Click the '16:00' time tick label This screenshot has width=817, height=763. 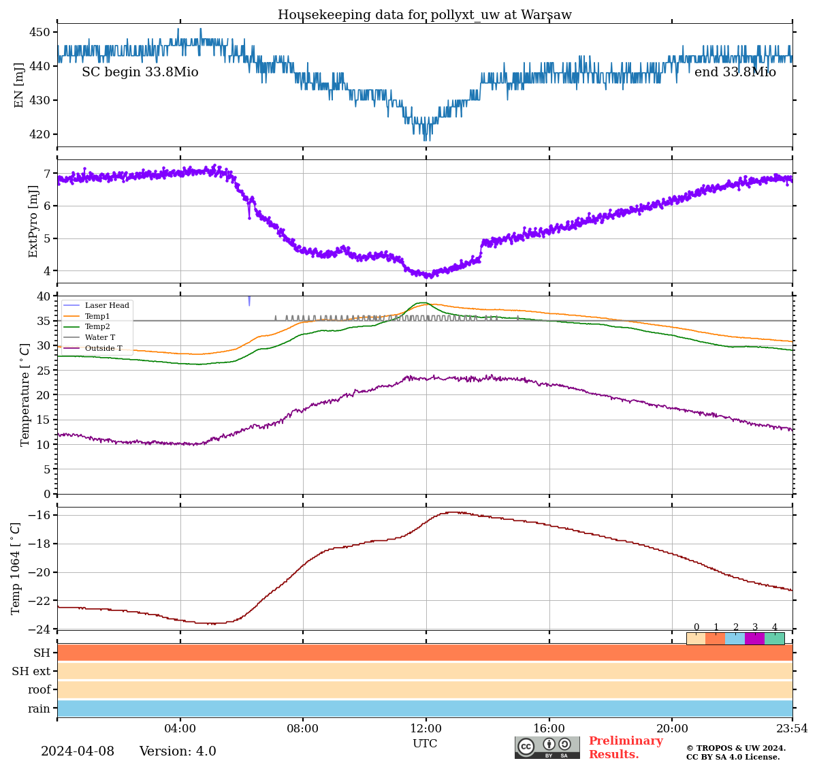(549, 729)
